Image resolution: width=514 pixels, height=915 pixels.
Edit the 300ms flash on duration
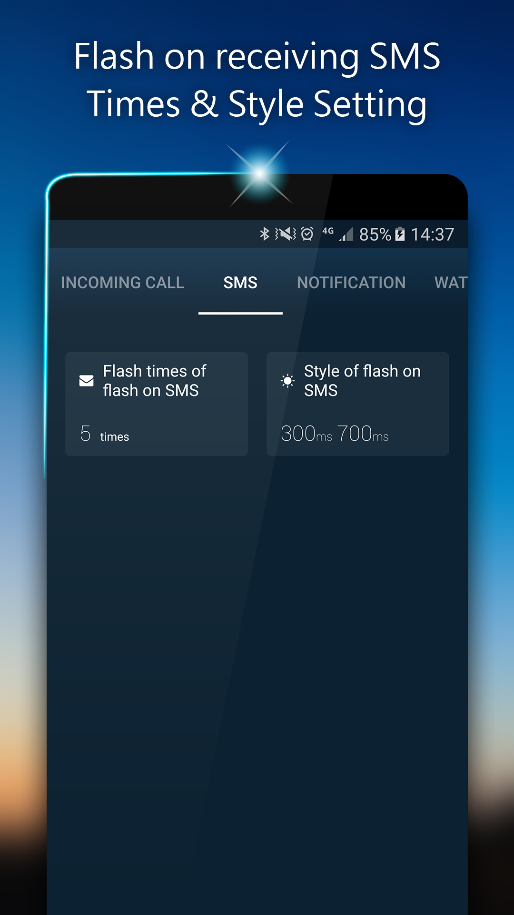coord(306,434)
